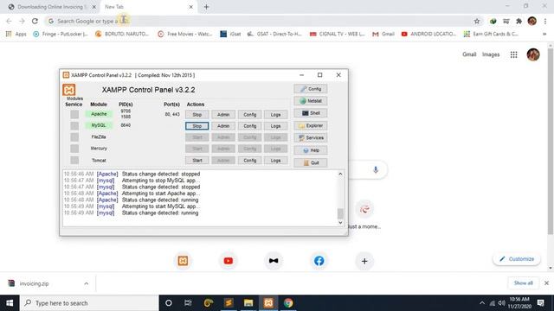
Task: Go forward in Chrome
Action: pos(22,21)
